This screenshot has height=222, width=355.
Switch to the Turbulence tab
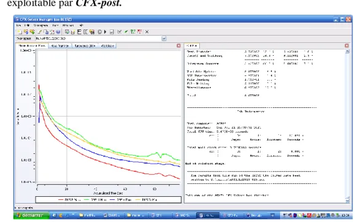[x=85, y=46]
